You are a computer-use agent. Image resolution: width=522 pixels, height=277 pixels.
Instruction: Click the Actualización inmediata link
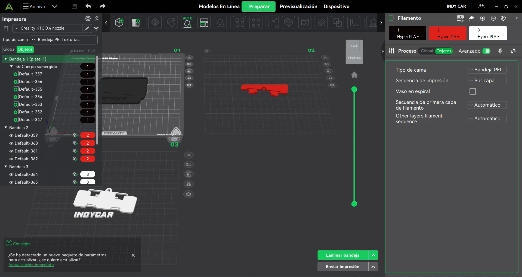tap(31, 265)
